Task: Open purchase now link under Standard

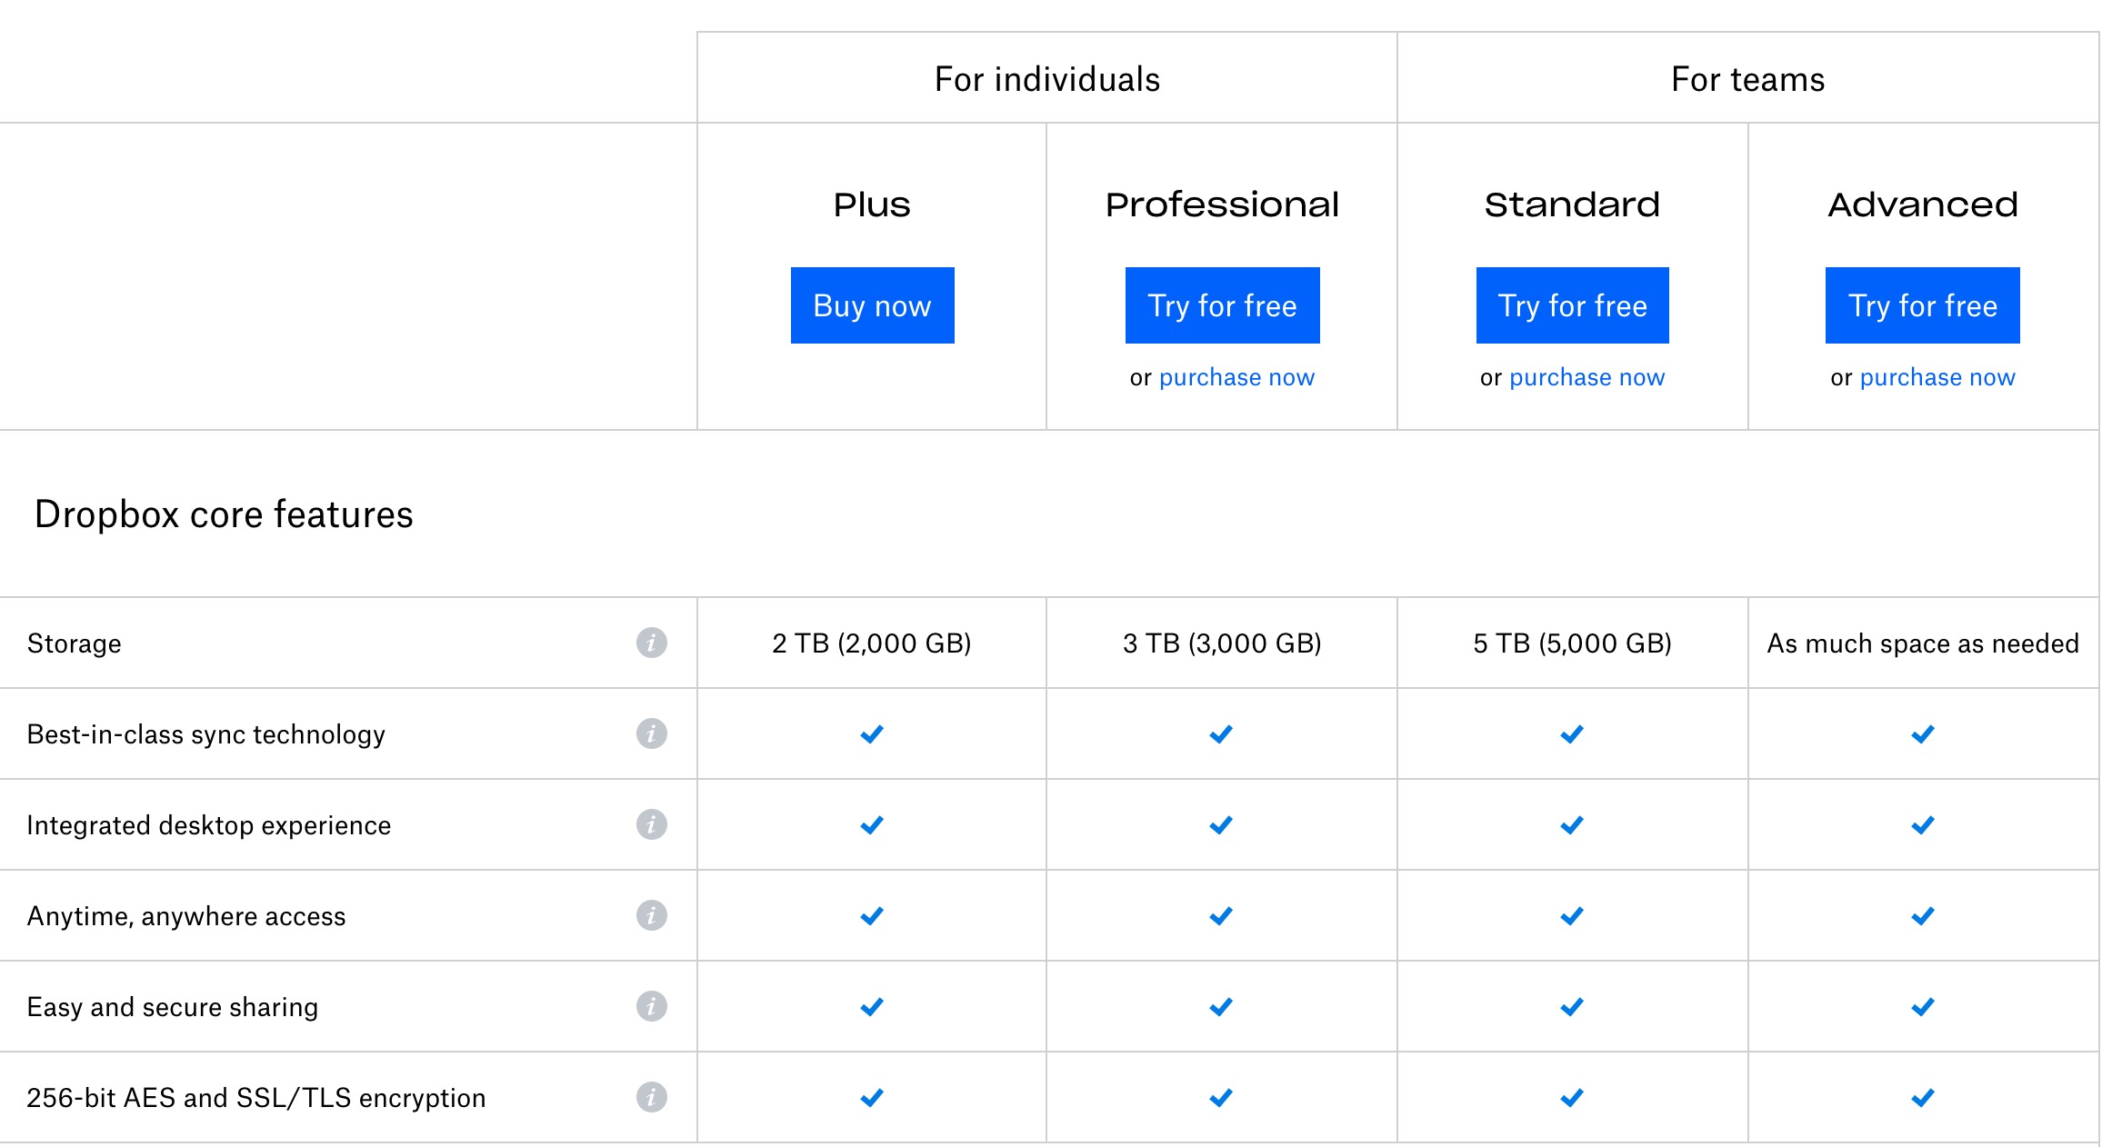Action: pos(1587,377)
